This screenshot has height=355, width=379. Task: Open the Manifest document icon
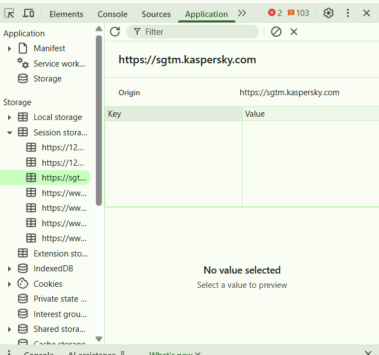[23, 48]
